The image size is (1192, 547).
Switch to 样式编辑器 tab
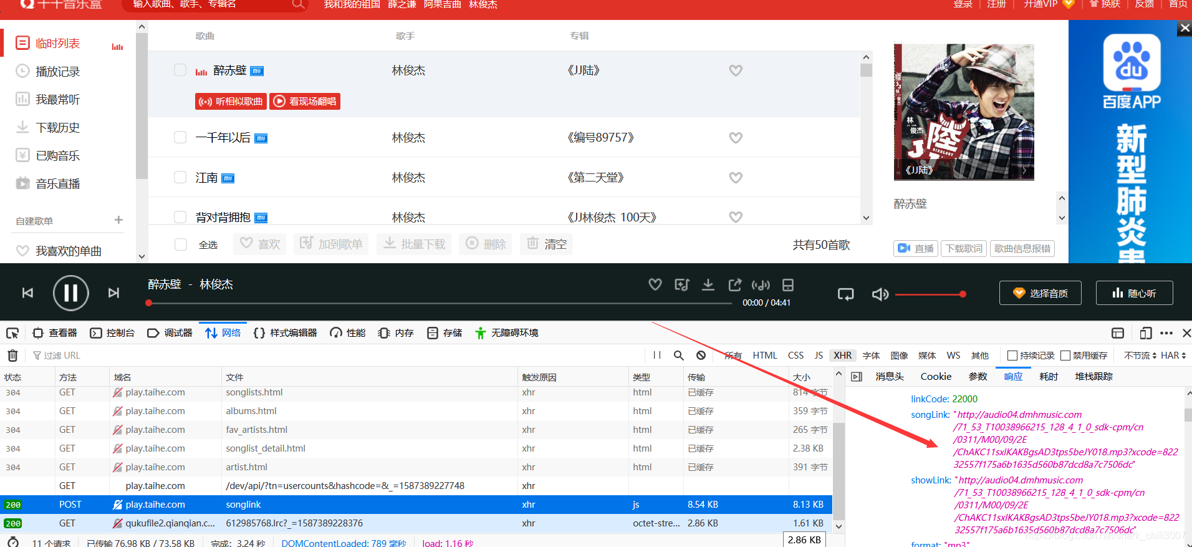(x=286, y=333)
